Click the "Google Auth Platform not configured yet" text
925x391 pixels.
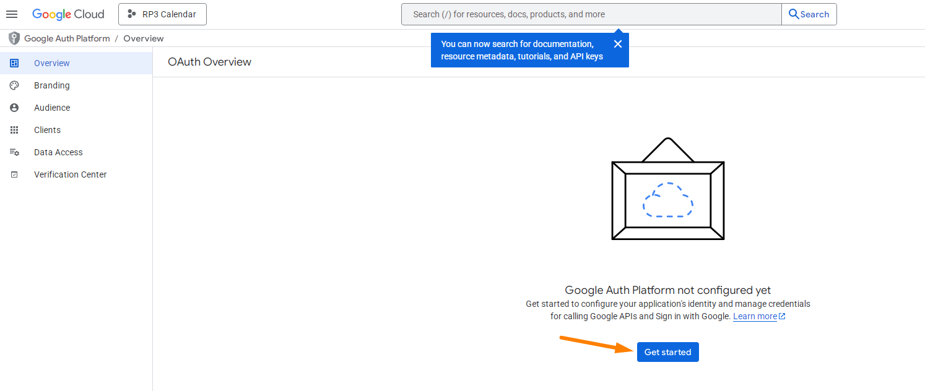tap(667, 290)
